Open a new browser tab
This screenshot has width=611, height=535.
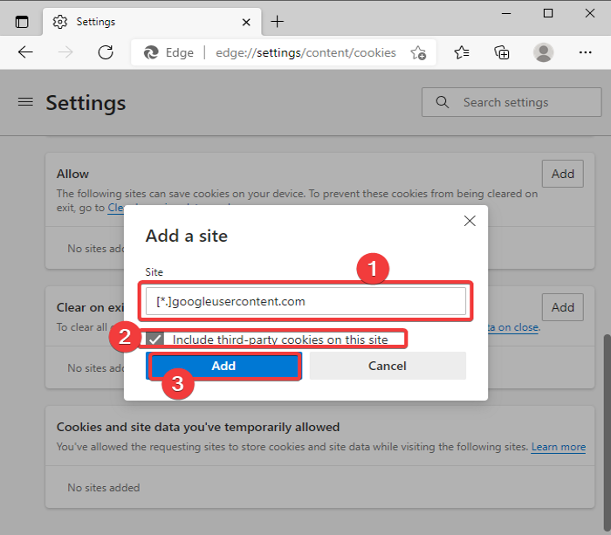point(278,21)
